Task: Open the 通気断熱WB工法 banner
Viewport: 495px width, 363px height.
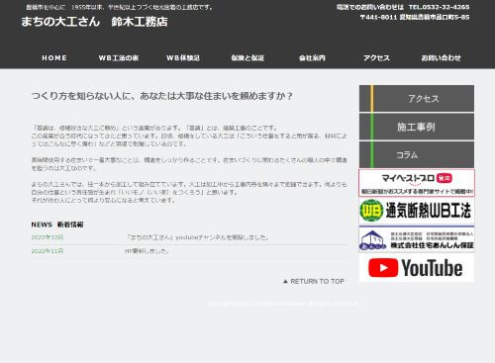Action: point(417,211)
